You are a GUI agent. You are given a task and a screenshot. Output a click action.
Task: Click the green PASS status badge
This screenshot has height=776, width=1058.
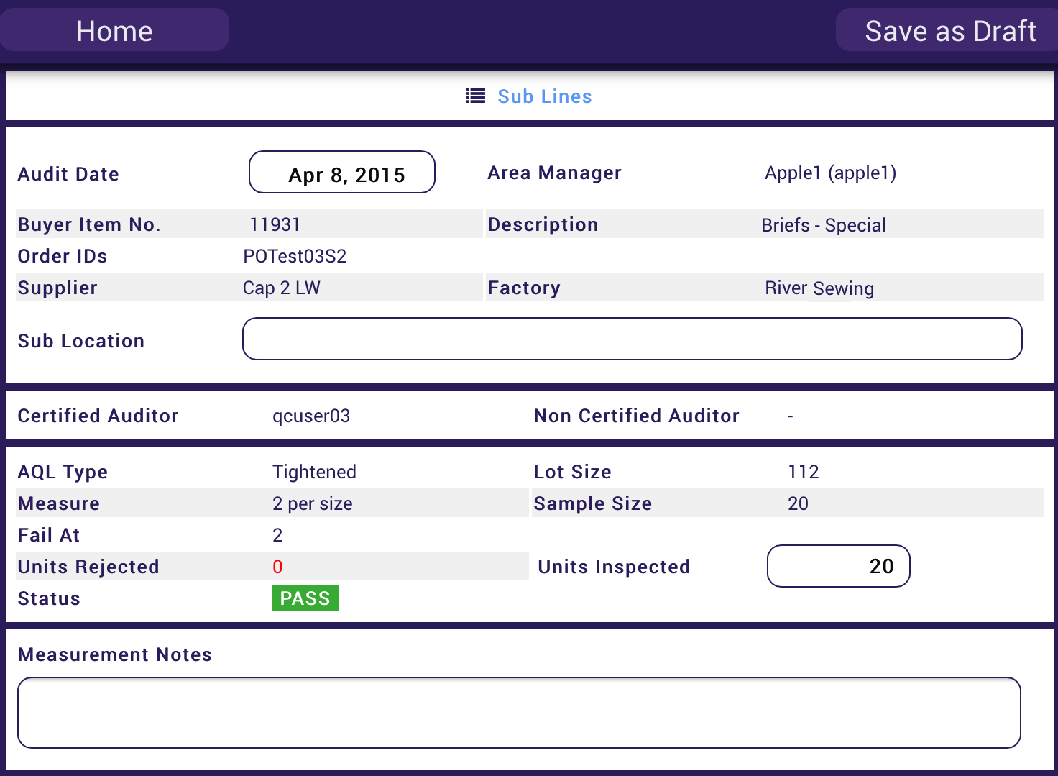click(305, 597)
